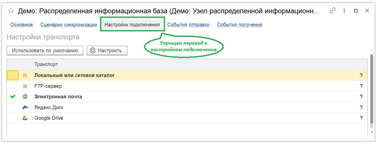This screenshot has width=376, height=143.
Task: Click the favorites star icon
Action: point(11,11)
